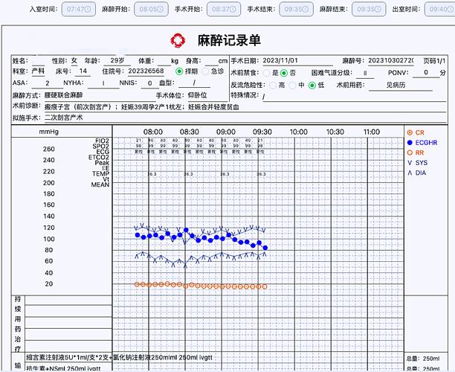Click the PONV score field
This screenshot has height=372, width=455.
click(x=426, y=73)
